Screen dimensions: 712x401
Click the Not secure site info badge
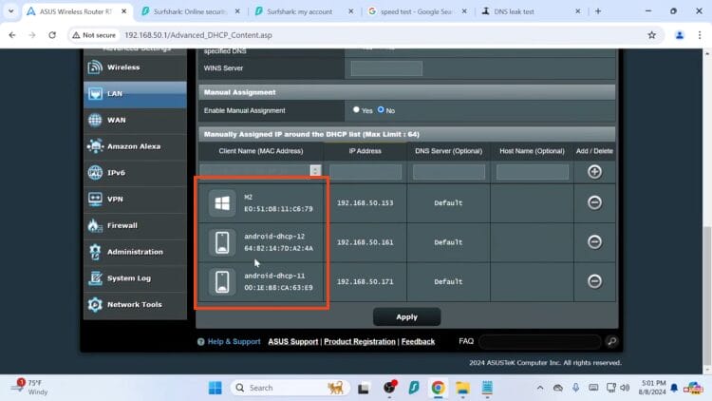coord(94,35)
